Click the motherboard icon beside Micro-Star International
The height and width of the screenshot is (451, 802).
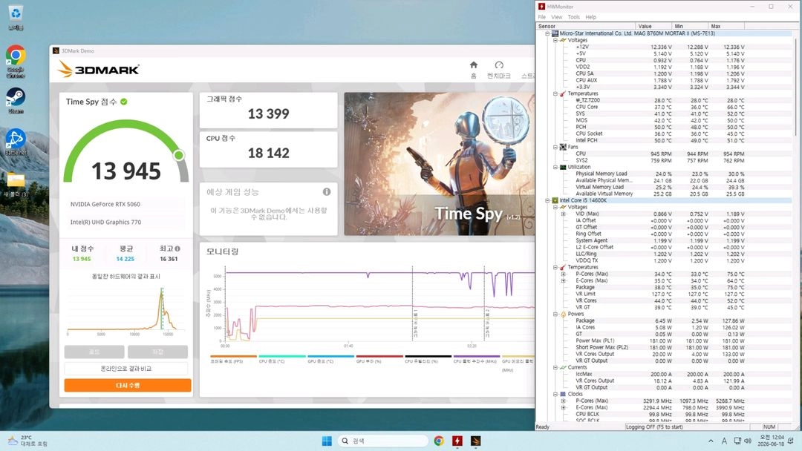555,33
